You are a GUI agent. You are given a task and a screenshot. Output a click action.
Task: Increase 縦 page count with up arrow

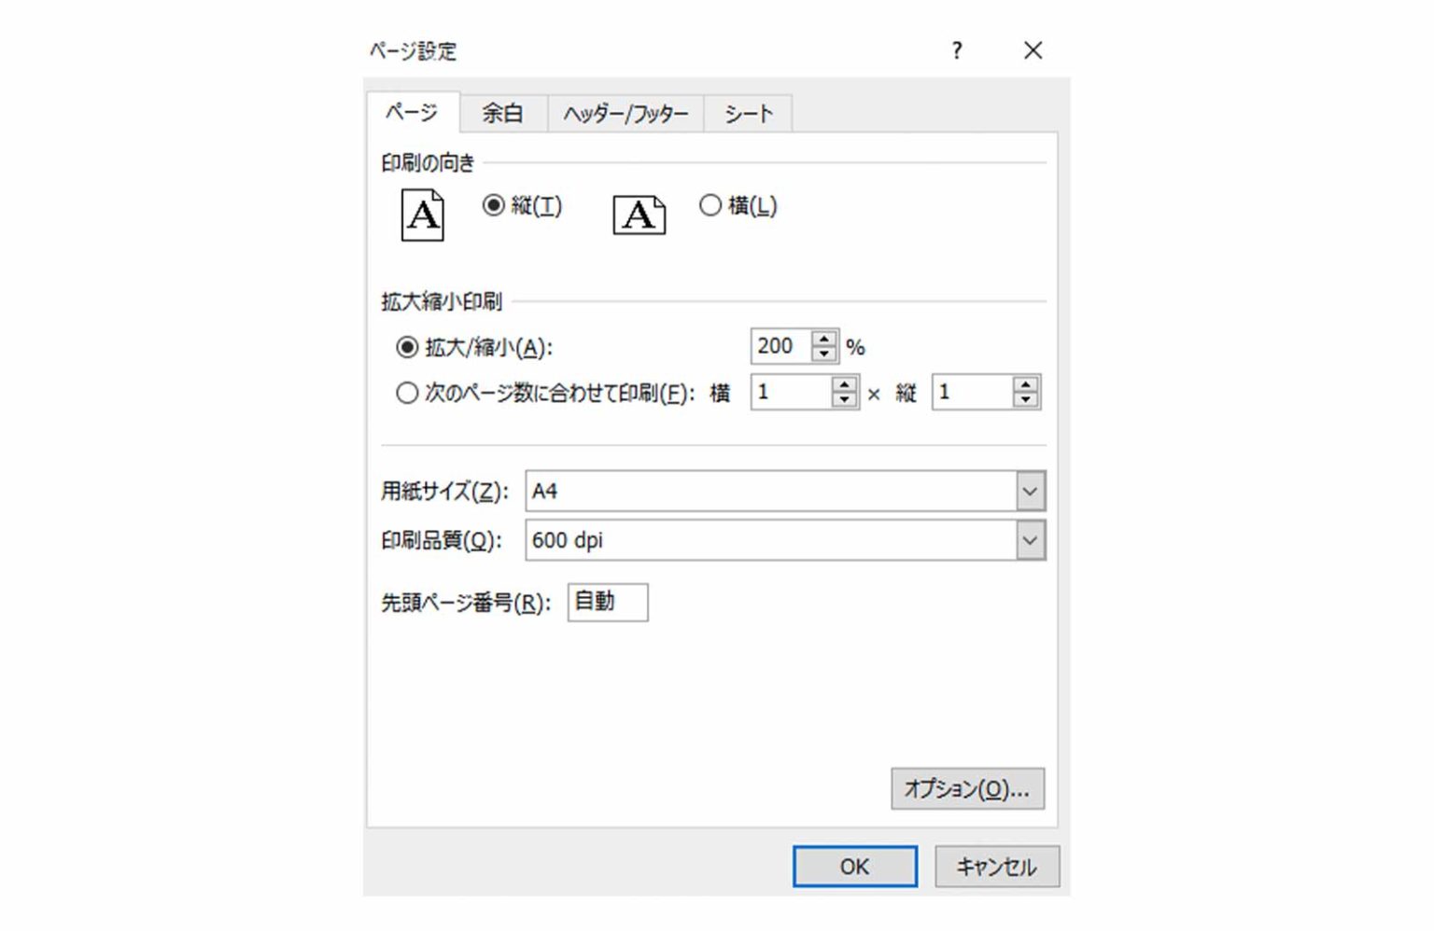(x=1025, y=384)
